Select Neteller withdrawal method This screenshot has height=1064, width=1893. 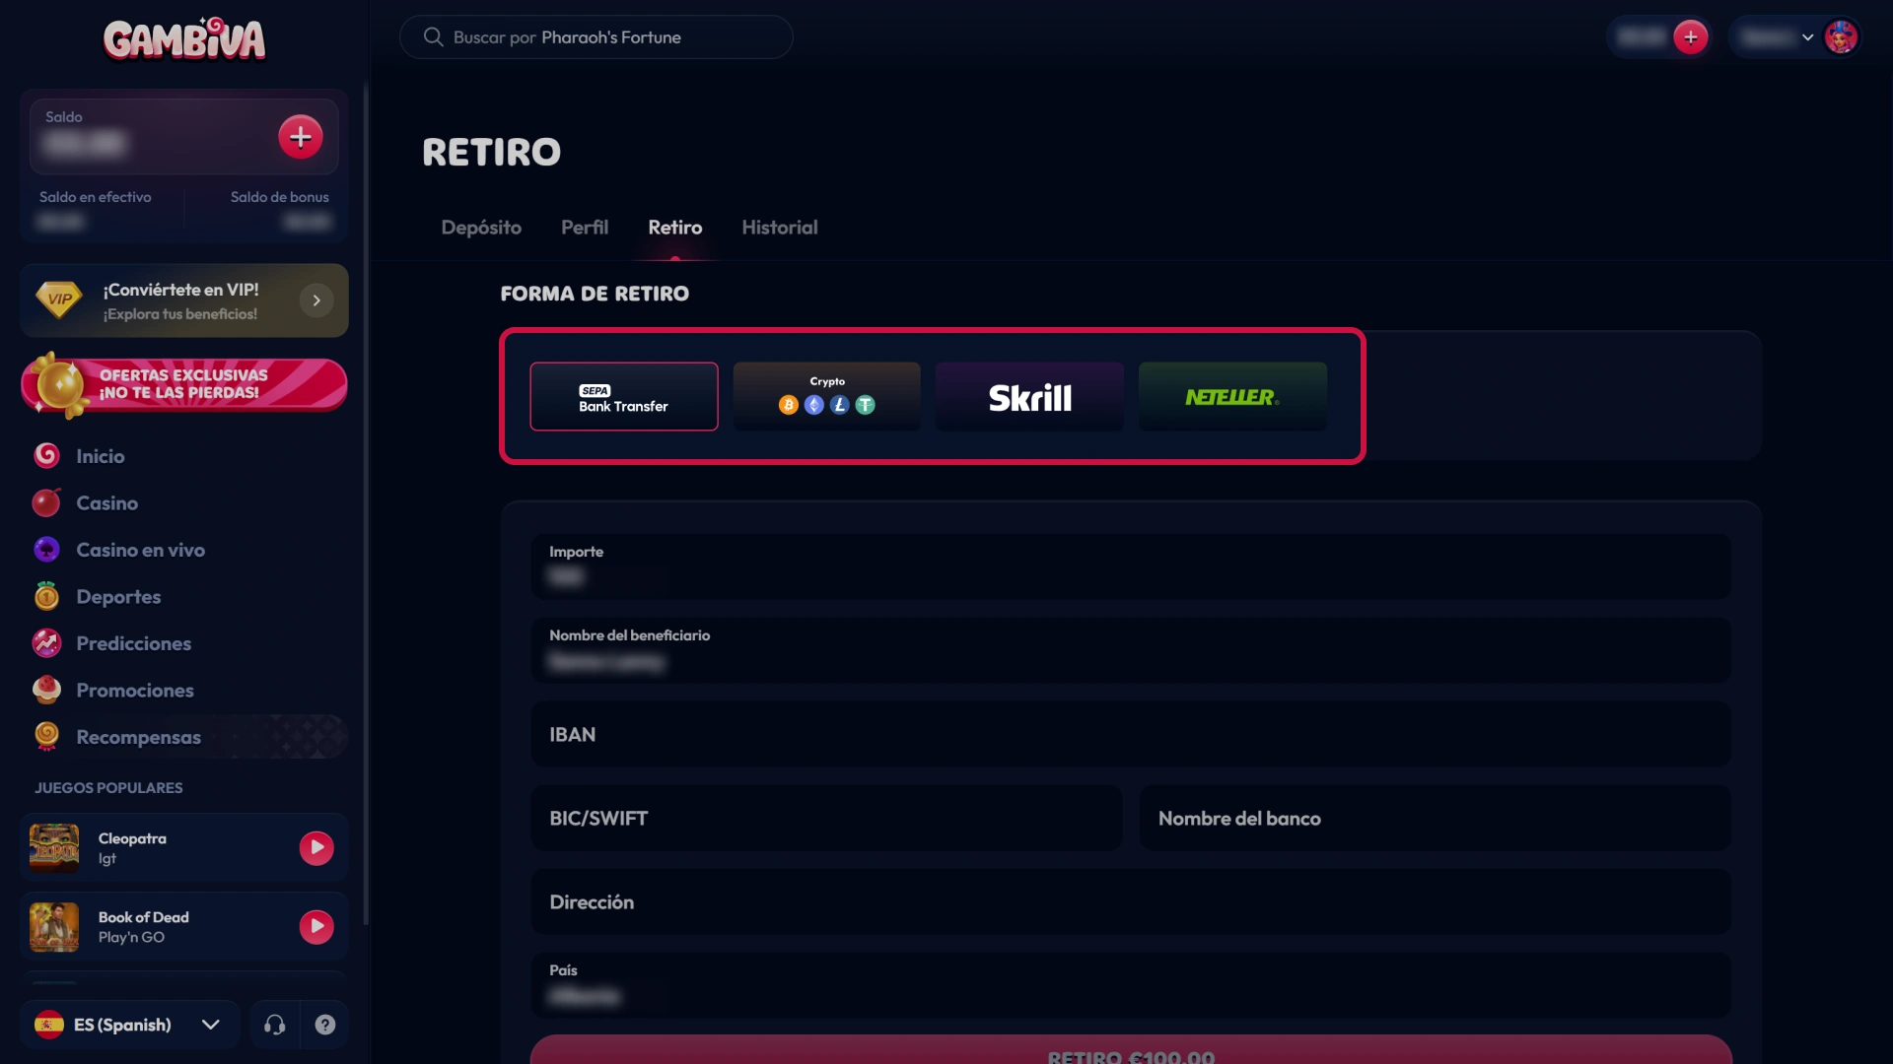coord(1233,396)
